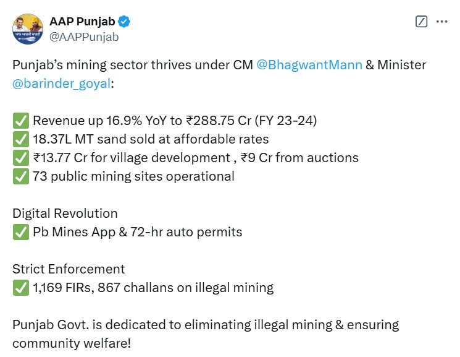This screenshot has height=357, width=460.
Task: Click the blue verified badge
Action: 124,22
